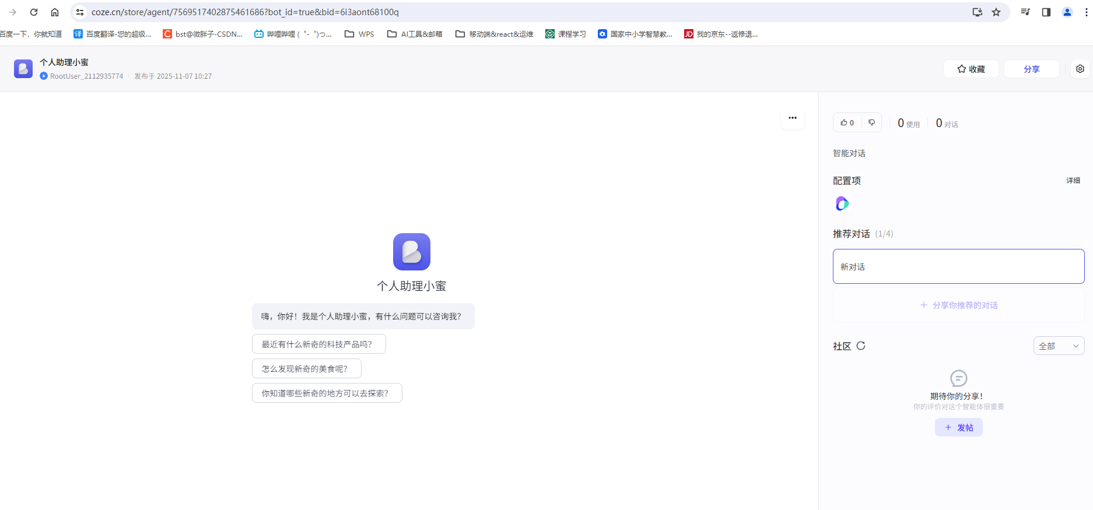Click the 个人助理小蜜 header avatar icon

pyautogui.click(x=23, y=69)
